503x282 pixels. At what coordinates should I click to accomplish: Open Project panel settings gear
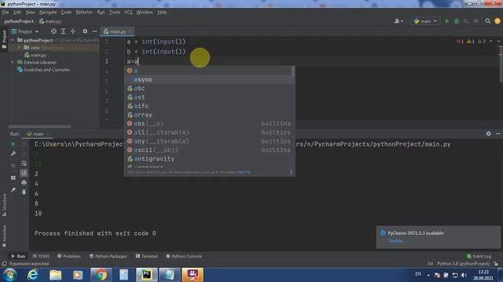point(85,31)
